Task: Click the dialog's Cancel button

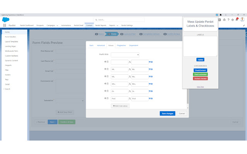Action: [x=182, y=114]
